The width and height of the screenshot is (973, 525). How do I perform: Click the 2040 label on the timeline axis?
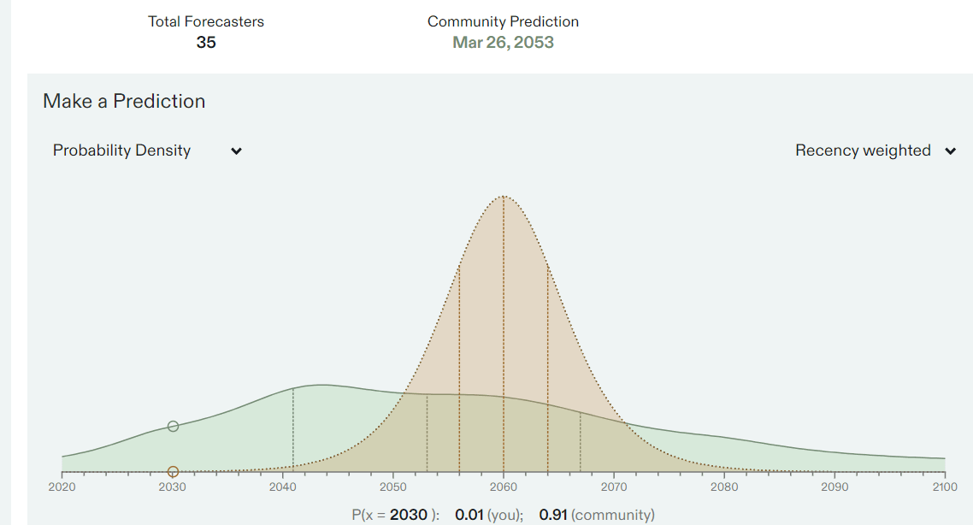click(282, 487)
